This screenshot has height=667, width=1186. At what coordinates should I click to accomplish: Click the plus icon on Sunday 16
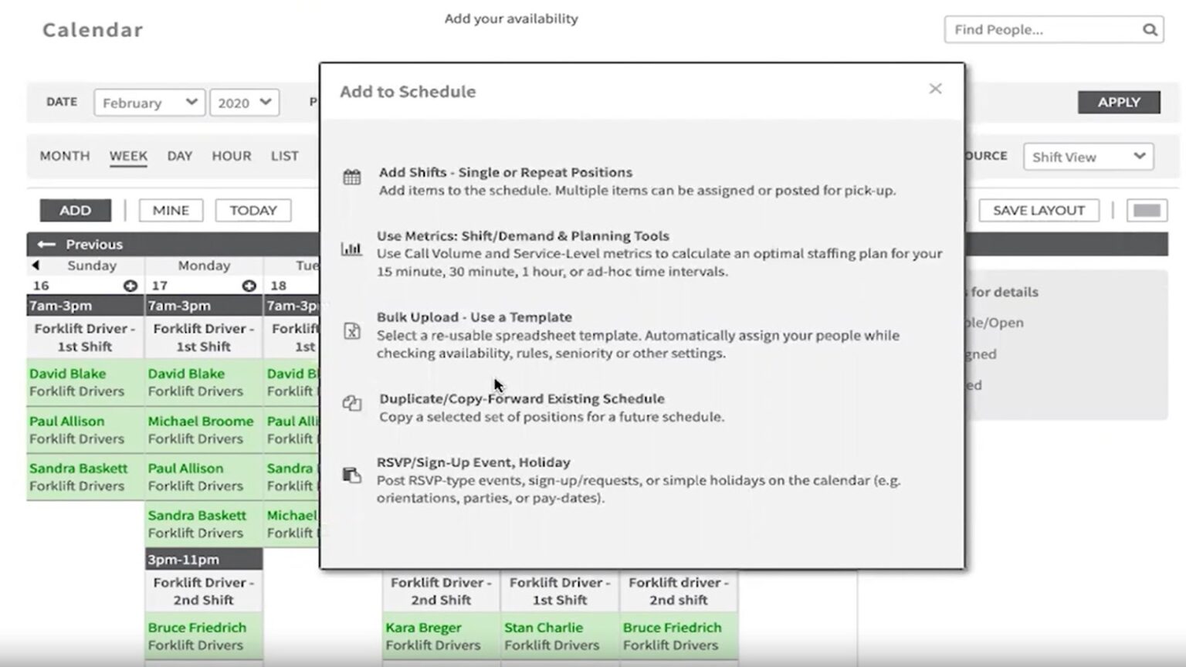coord(131,285)
